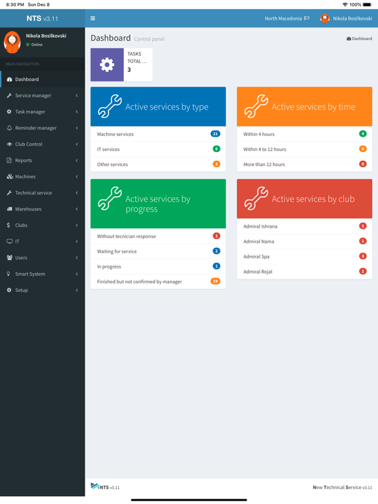Click the flag icon next to North Macedonia
Viewport: 378px width, 504px height.
click(x=306, y=18)
